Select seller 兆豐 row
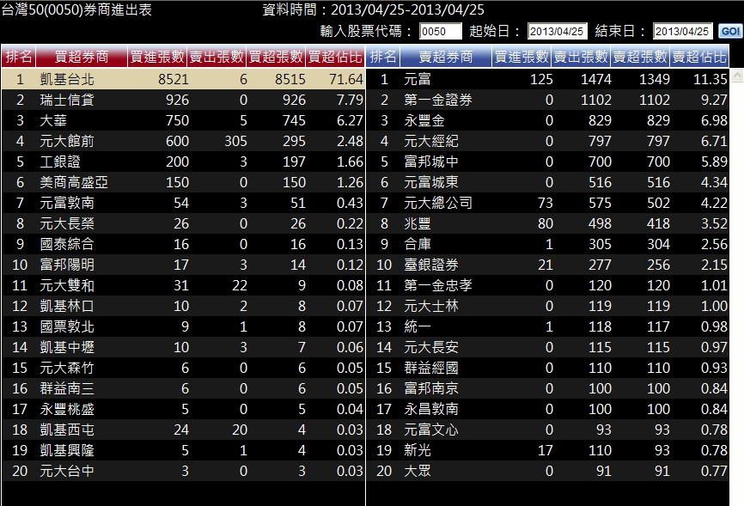 tap(547, 223)
